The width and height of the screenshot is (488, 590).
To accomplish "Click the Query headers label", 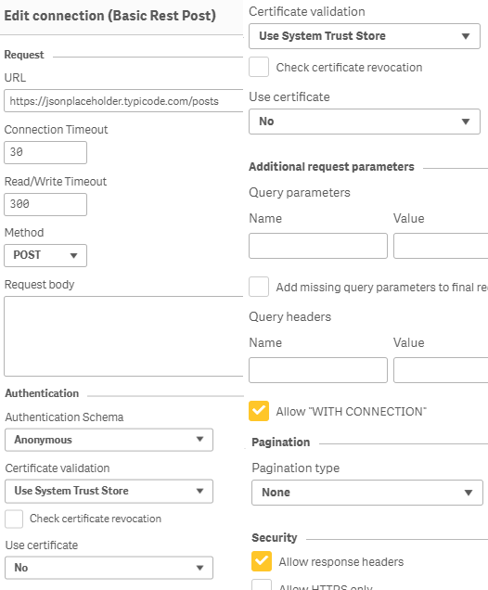I will (x=290, y=317).
